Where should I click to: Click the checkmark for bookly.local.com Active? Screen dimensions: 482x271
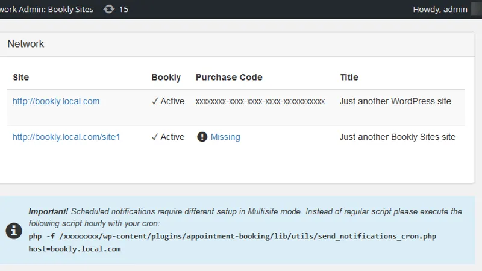(155, 101)
